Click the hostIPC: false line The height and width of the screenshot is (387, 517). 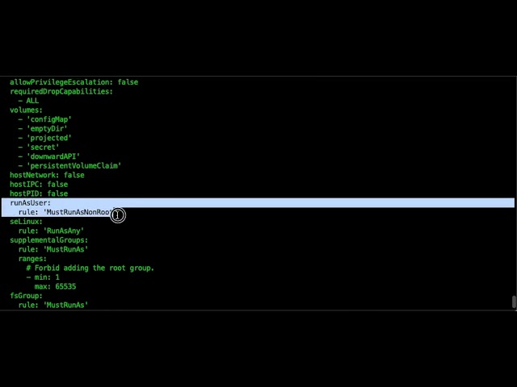pos(39,185)
